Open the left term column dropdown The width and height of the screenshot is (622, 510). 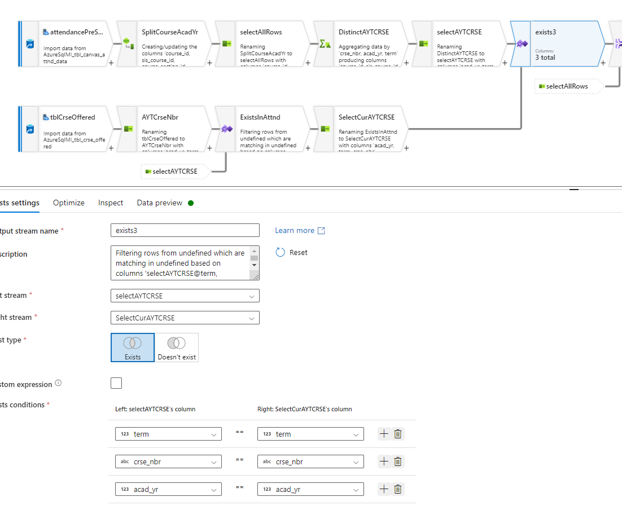168,433
